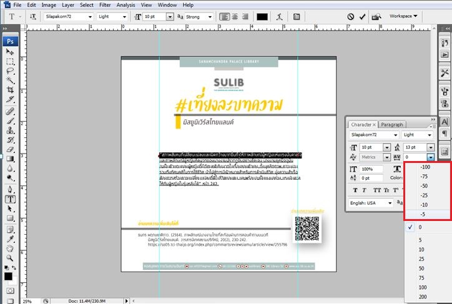The width and height of the screenshot is (452, 304).
Task: Select the Magic Wand tool
Action: pos(10,80)
